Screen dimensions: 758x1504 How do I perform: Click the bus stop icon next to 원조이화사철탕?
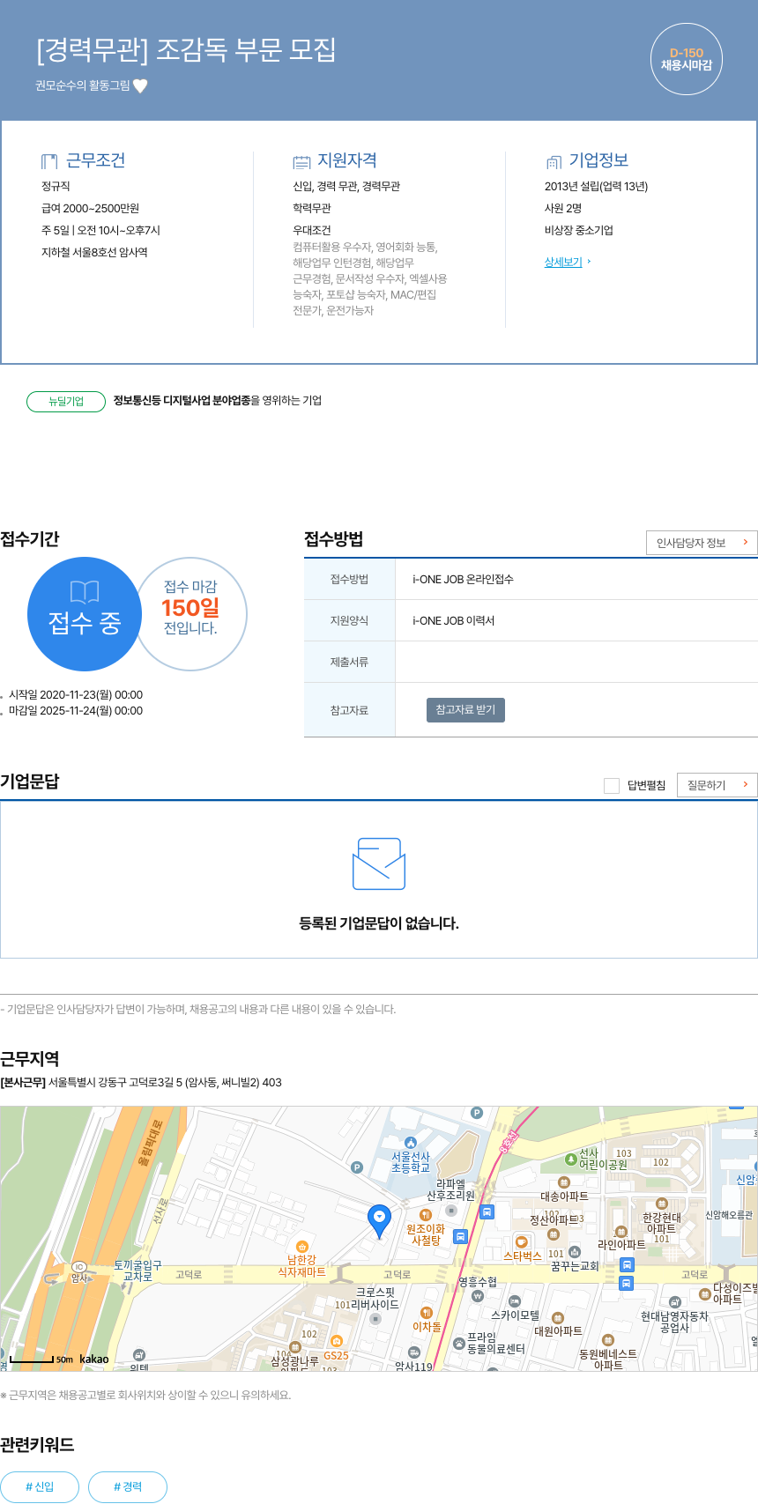pos(460,1236)
